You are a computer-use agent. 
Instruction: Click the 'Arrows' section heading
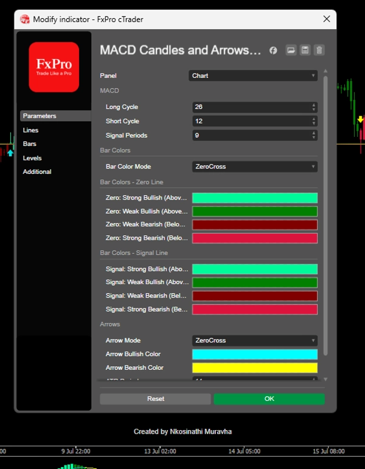109,324
